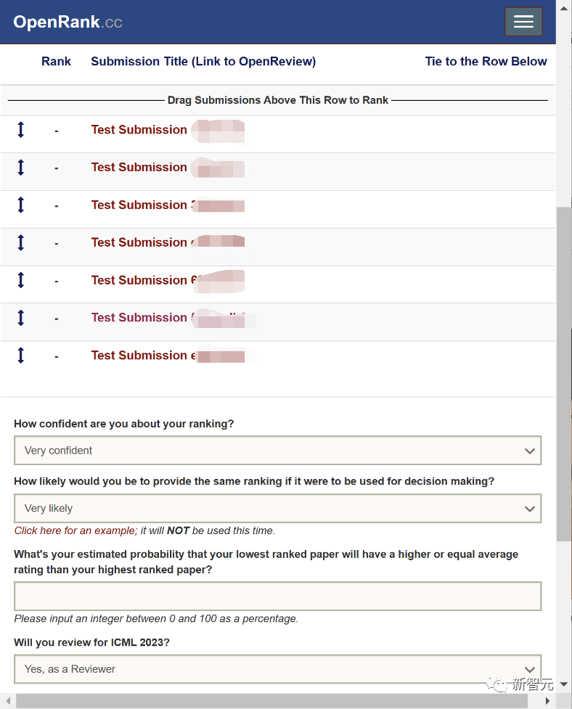Click drag handle of second Test Submission row
Viewport: 572px width, 709px height.
[x=20, y=168]
